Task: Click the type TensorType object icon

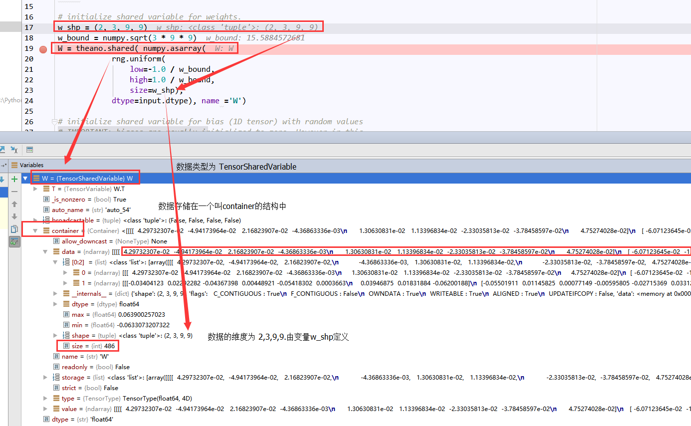Action: (56, 398)
